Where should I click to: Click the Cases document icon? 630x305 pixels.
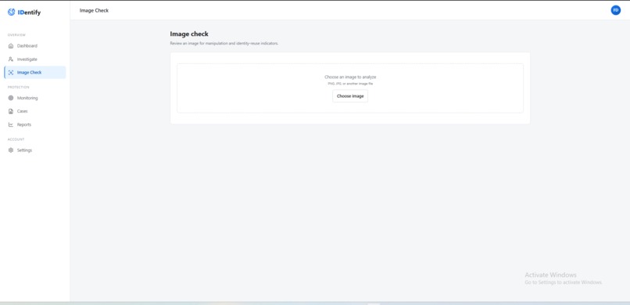[x=11, y=111]
